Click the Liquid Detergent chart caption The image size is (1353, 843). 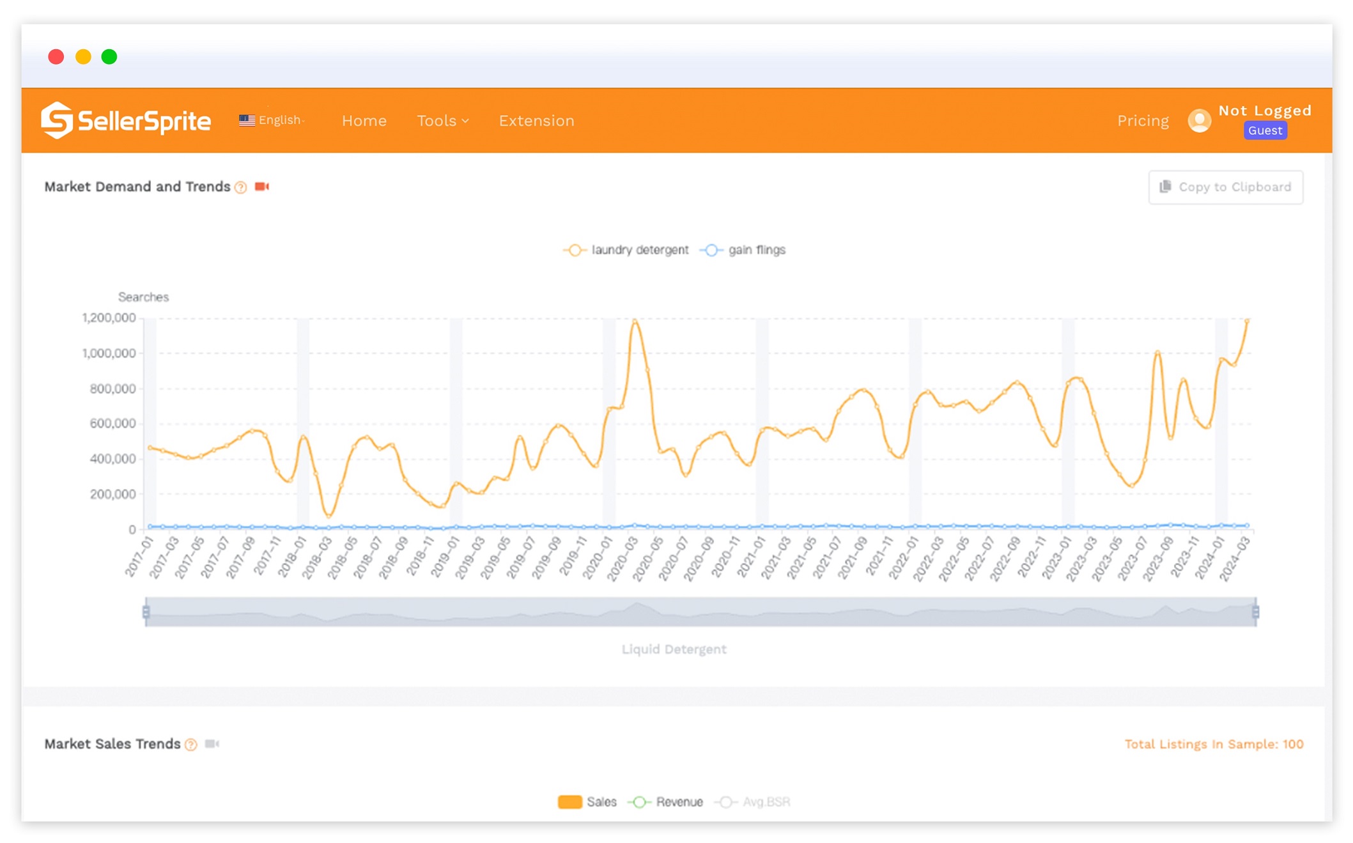click(674, 649)
